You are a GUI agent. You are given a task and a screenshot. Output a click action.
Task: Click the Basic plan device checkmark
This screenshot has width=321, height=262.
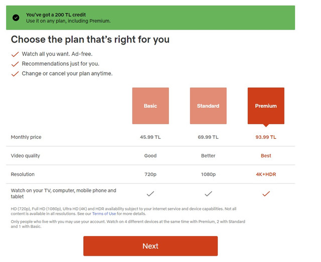[x=150, y=193]
